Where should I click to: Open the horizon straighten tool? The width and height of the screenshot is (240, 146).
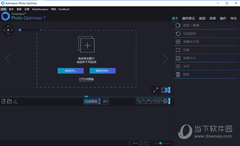206,42
